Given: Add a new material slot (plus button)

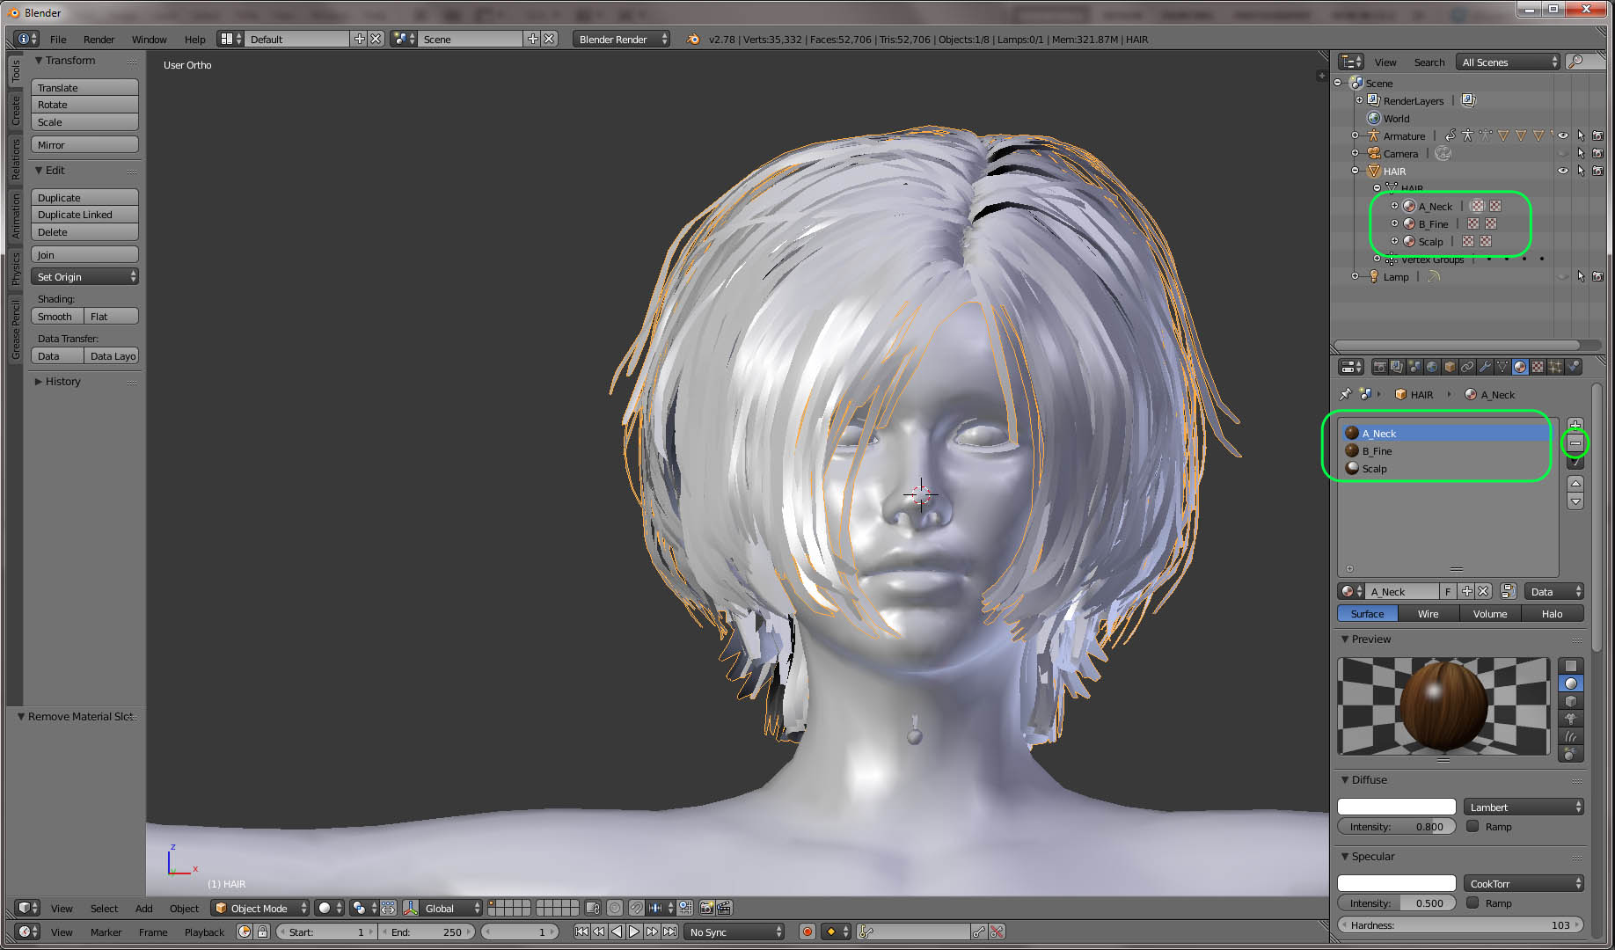Looking at the screenshot, I should point(1575,425).
